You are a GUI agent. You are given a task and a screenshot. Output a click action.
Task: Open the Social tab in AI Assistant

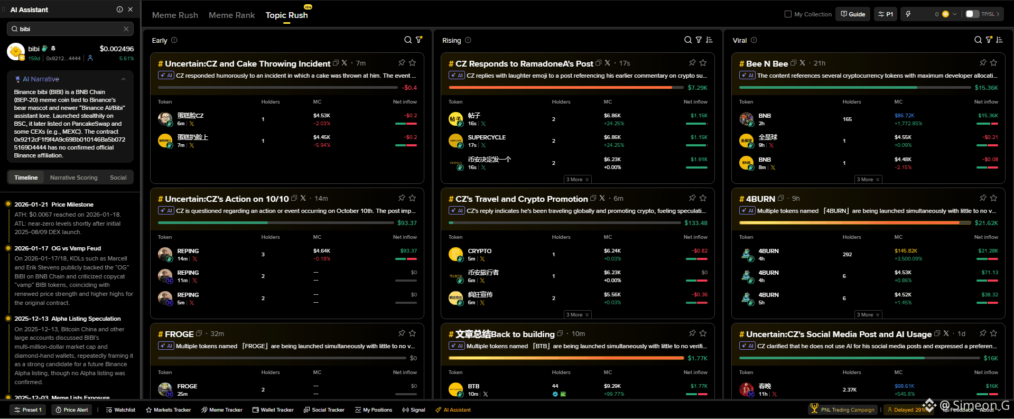[x=118, y=178]
